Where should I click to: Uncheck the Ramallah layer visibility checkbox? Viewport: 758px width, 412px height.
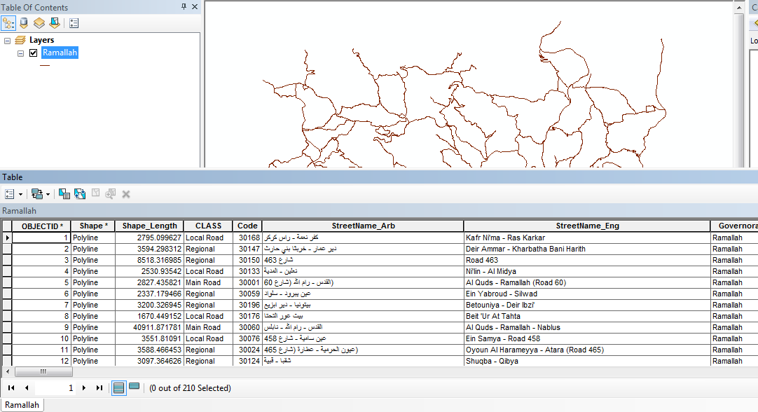pyautogui.click(x=33, y=53)
